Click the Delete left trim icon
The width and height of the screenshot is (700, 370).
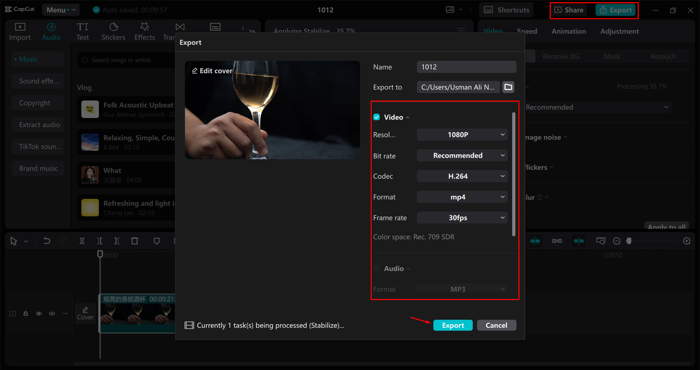coord(100,241)
